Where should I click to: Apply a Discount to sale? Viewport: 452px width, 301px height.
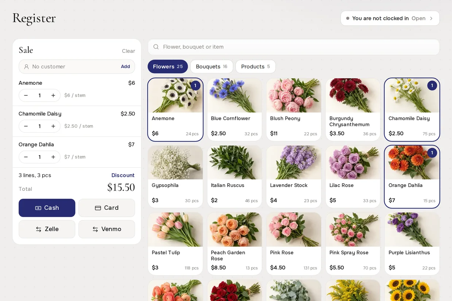(123, 175)
